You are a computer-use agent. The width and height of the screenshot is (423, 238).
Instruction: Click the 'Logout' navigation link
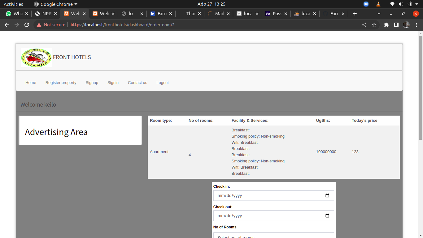163,82
